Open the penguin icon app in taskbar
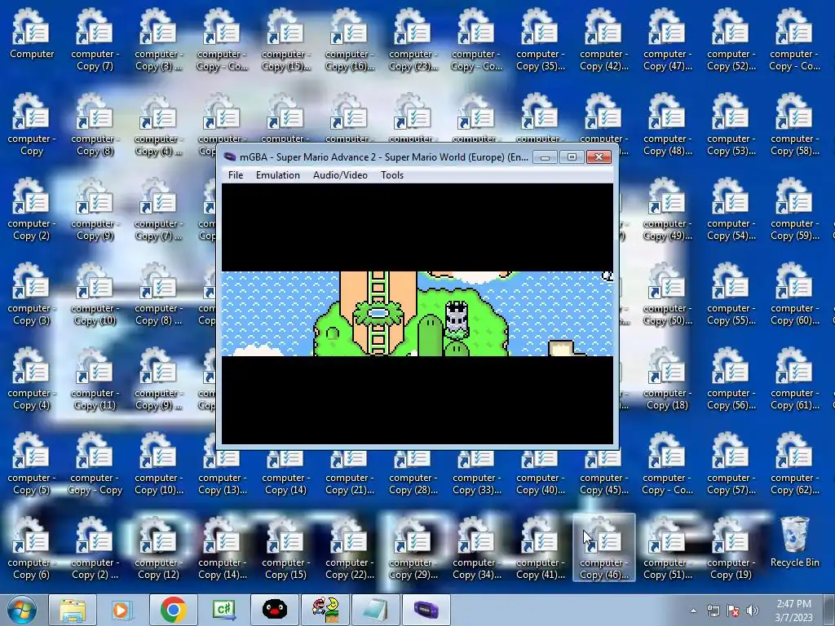Viewport: 835px width, 626px height. click(x=274, y=610)
